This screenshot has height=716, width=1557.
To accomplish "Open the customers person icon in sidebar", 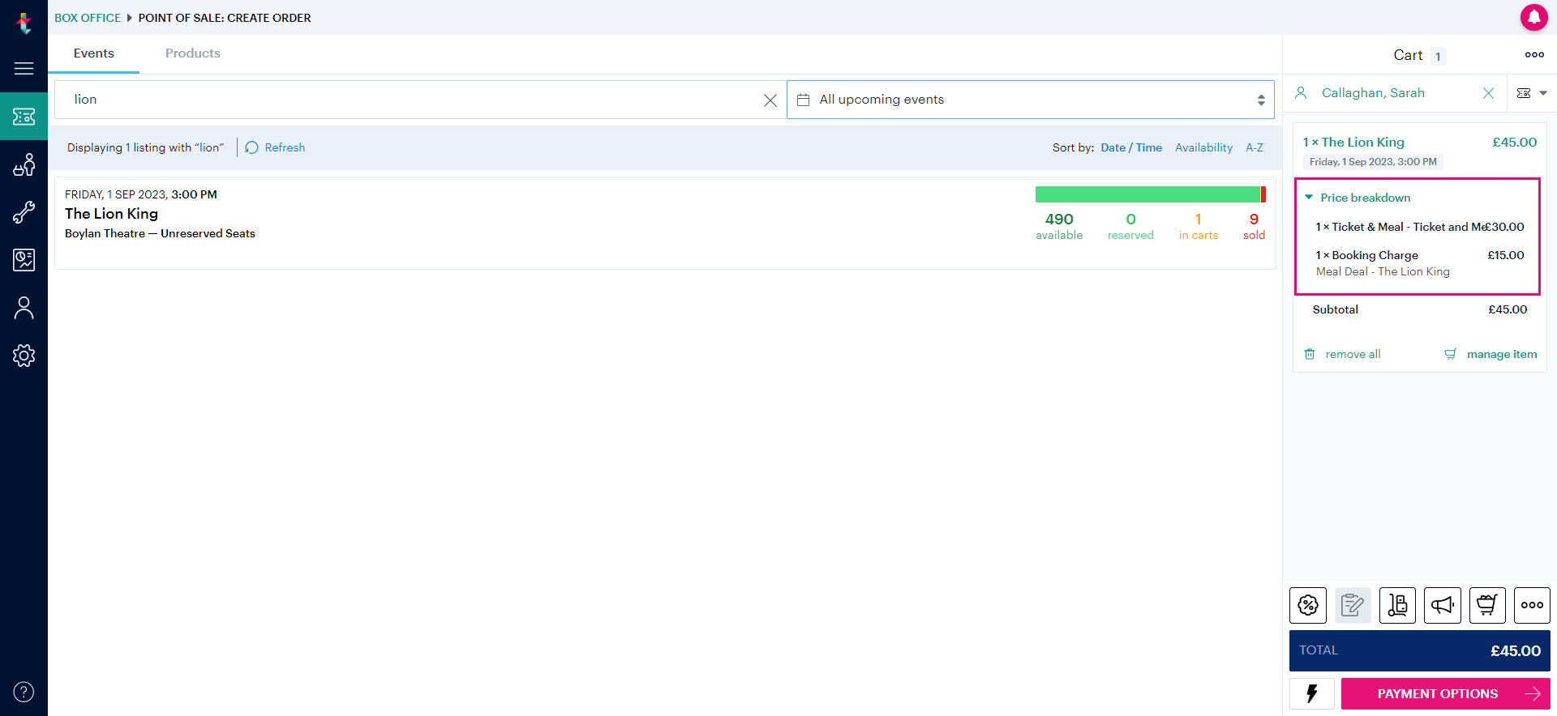I will (24, 308).
